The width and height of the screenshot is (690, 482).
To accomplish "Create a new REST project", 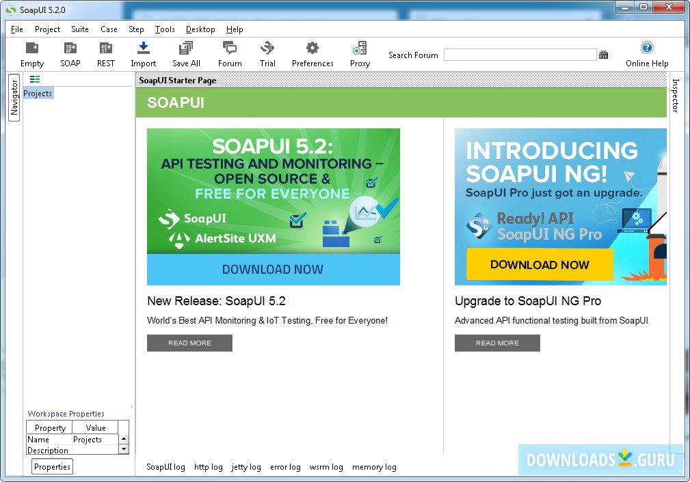I will pos(106,54).
